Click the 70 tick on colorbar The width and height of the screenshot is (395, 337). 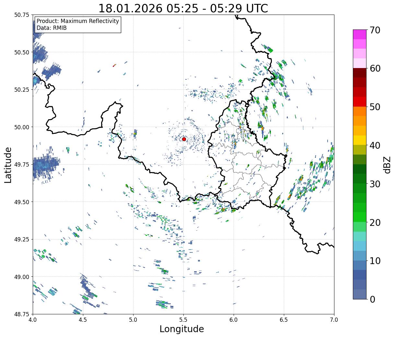pyautogui.click(x=375, y=30)
